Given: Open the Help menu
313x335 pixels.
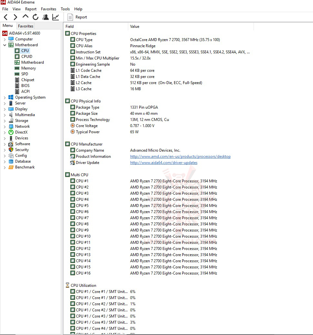Looking at the screenshot, I should 78,9.
